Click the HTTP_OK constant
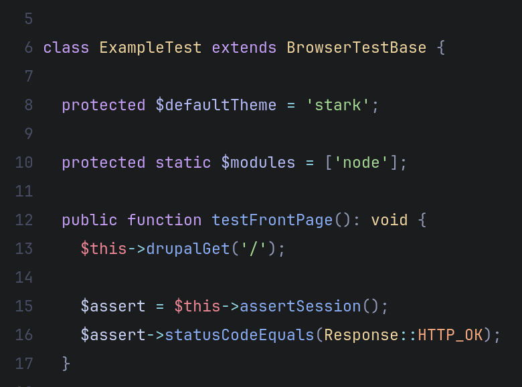 pos(450,335)
